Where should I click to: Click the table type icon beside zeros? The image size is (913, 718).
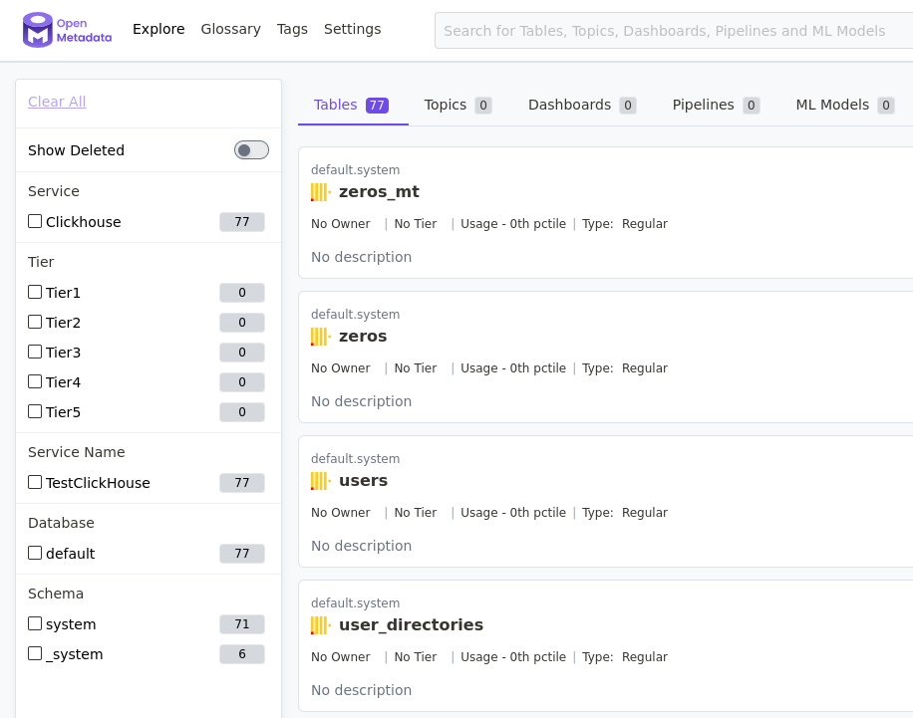tap(319, 336)
